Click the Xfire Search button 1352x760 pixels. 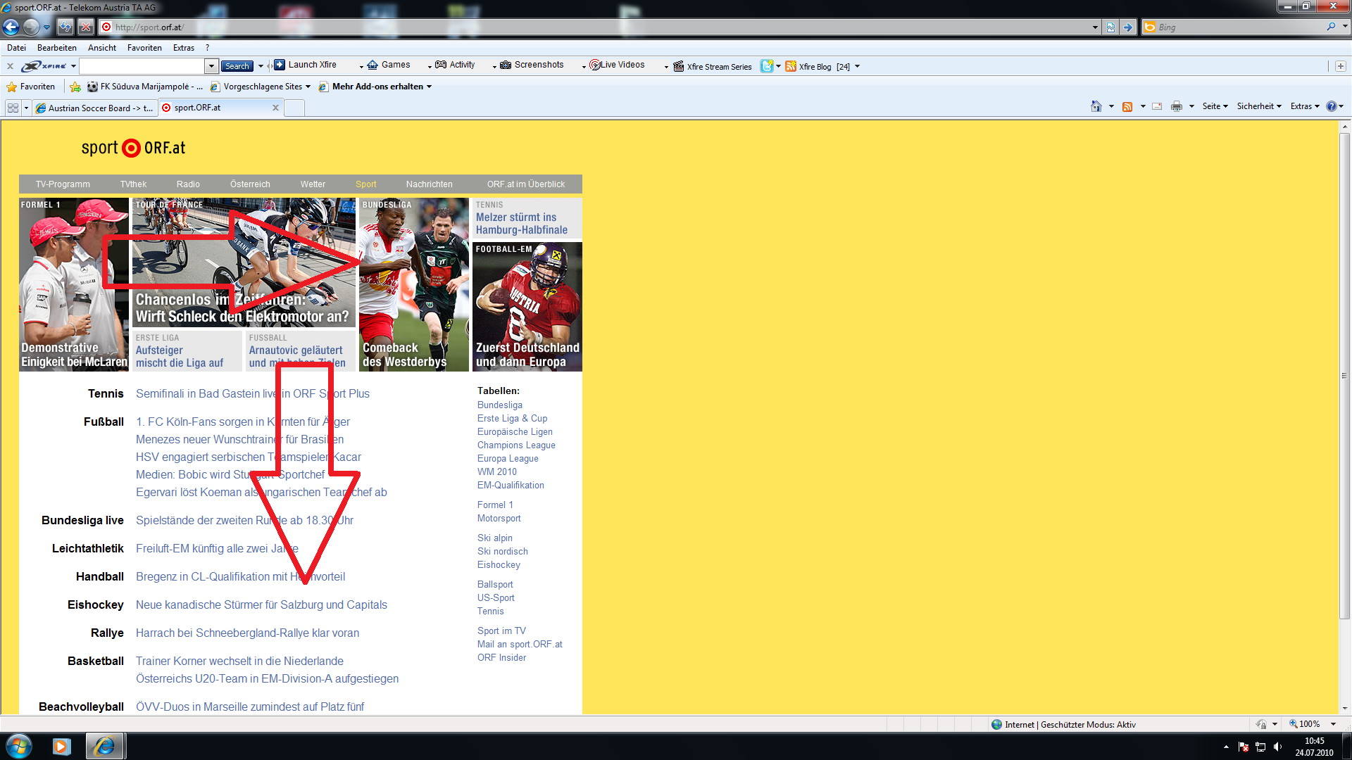click(x=237, y=66)
